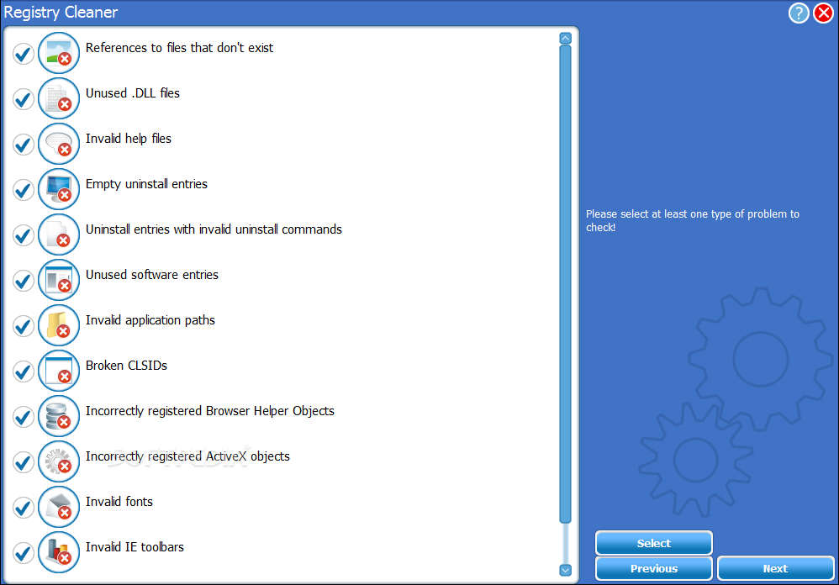Toggle the Invalid IE toolbars checkbox
839x585 pixels.
(24, 553)
